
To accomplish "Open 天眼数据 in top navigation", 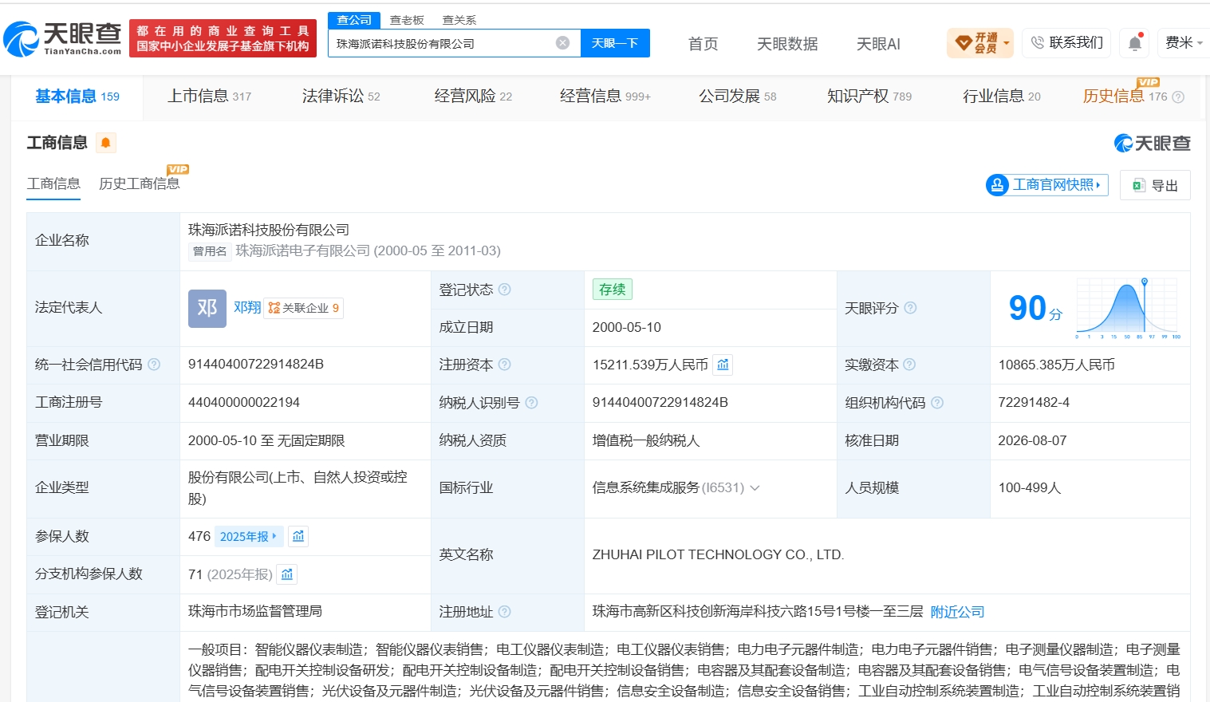I will click(787, 44).
